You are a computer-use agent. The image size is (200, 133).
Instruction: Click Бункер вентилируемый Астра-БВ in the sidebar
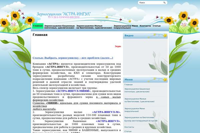pos(141,121)
